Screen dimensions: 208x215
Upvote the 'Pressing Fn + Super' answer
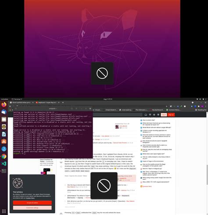point(61,213)
